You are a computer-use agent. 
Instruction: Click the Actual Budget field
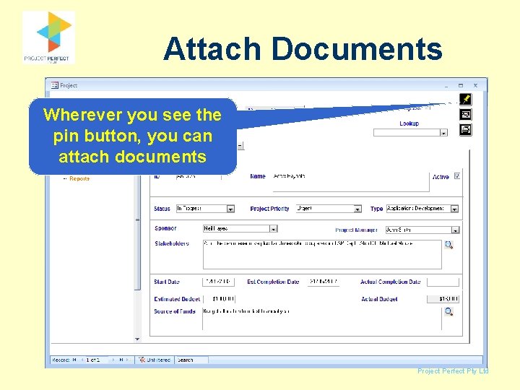[x=443, y=299]
